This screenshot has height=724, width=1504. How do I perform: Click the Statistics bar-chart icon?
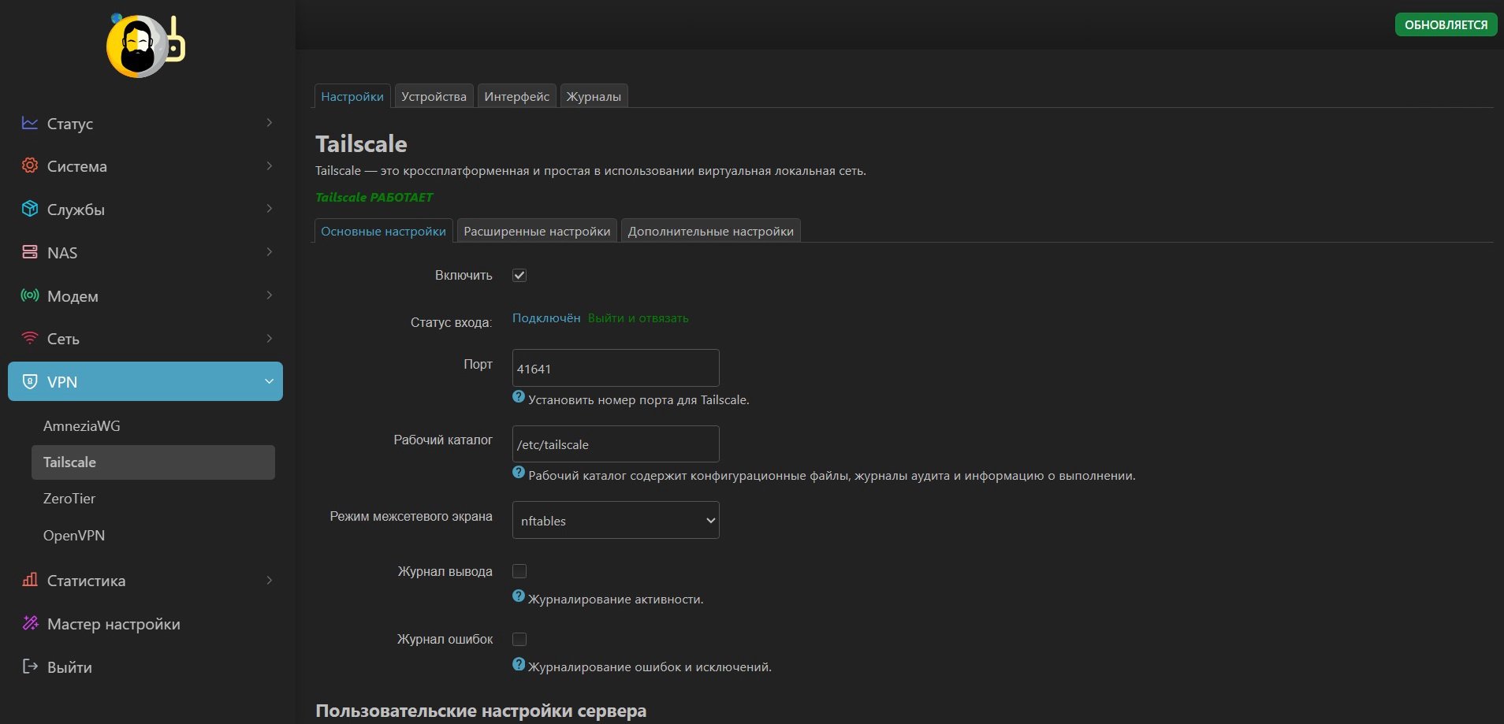point(30,580)
